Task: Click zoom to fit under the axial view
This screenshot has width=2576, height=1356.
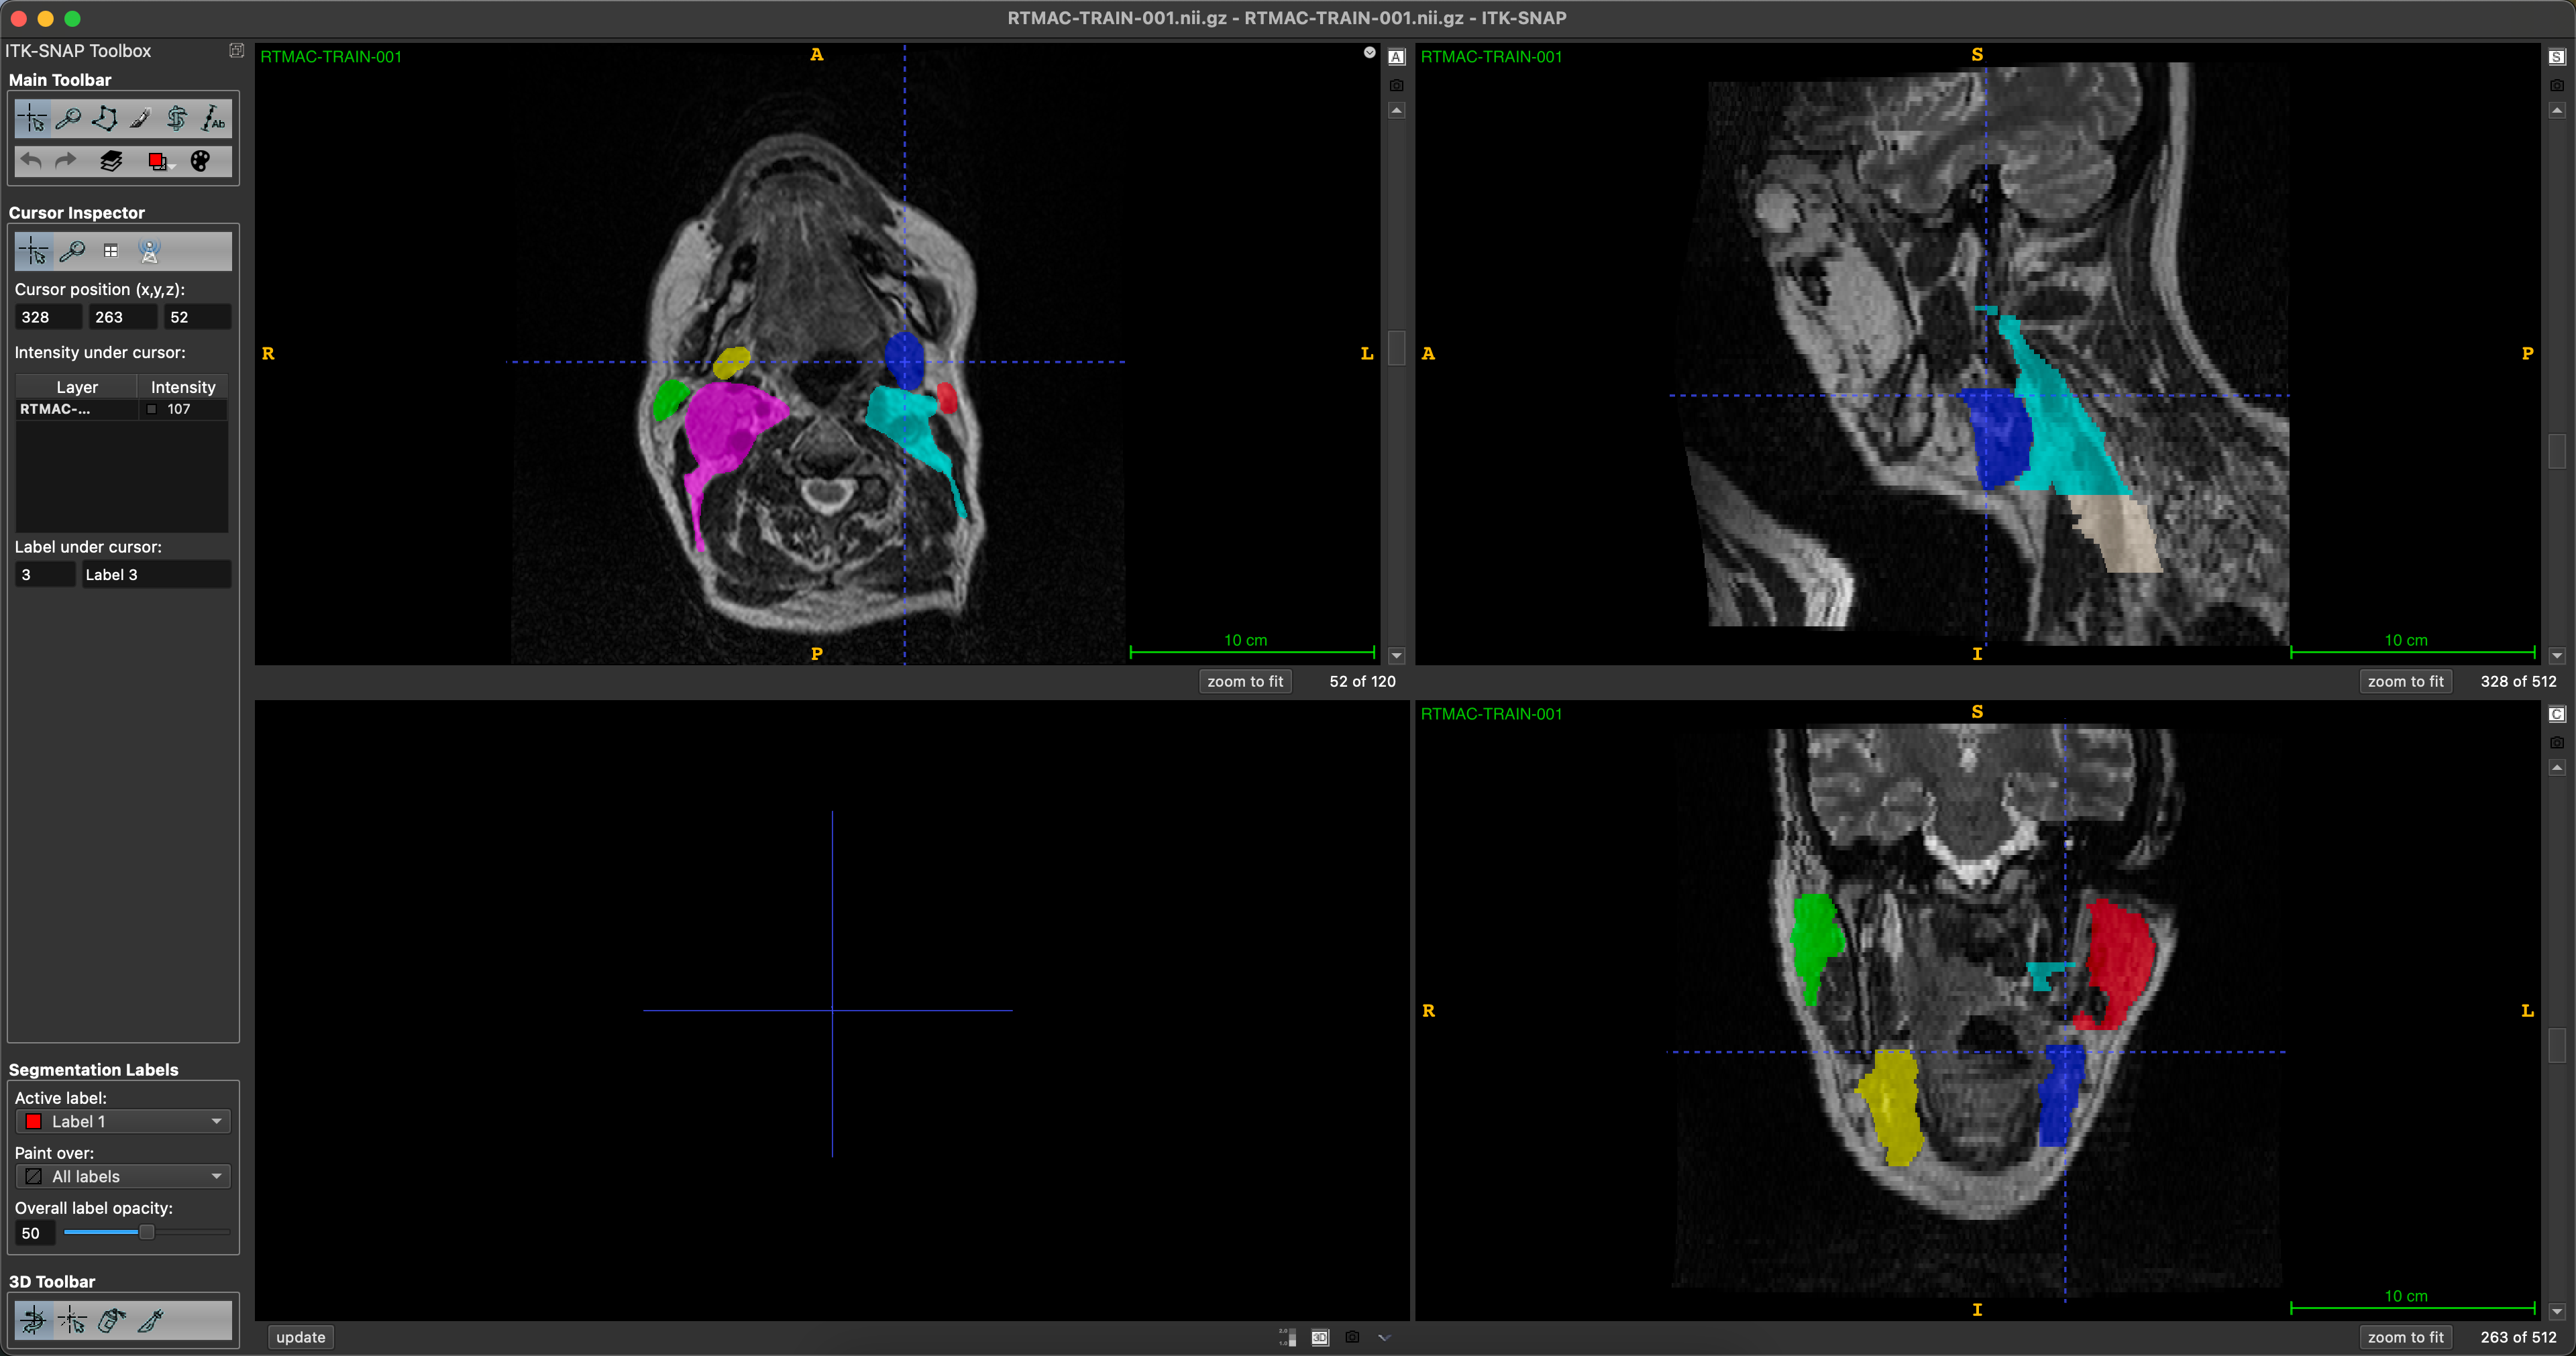Action: (x=1245, y=681)
